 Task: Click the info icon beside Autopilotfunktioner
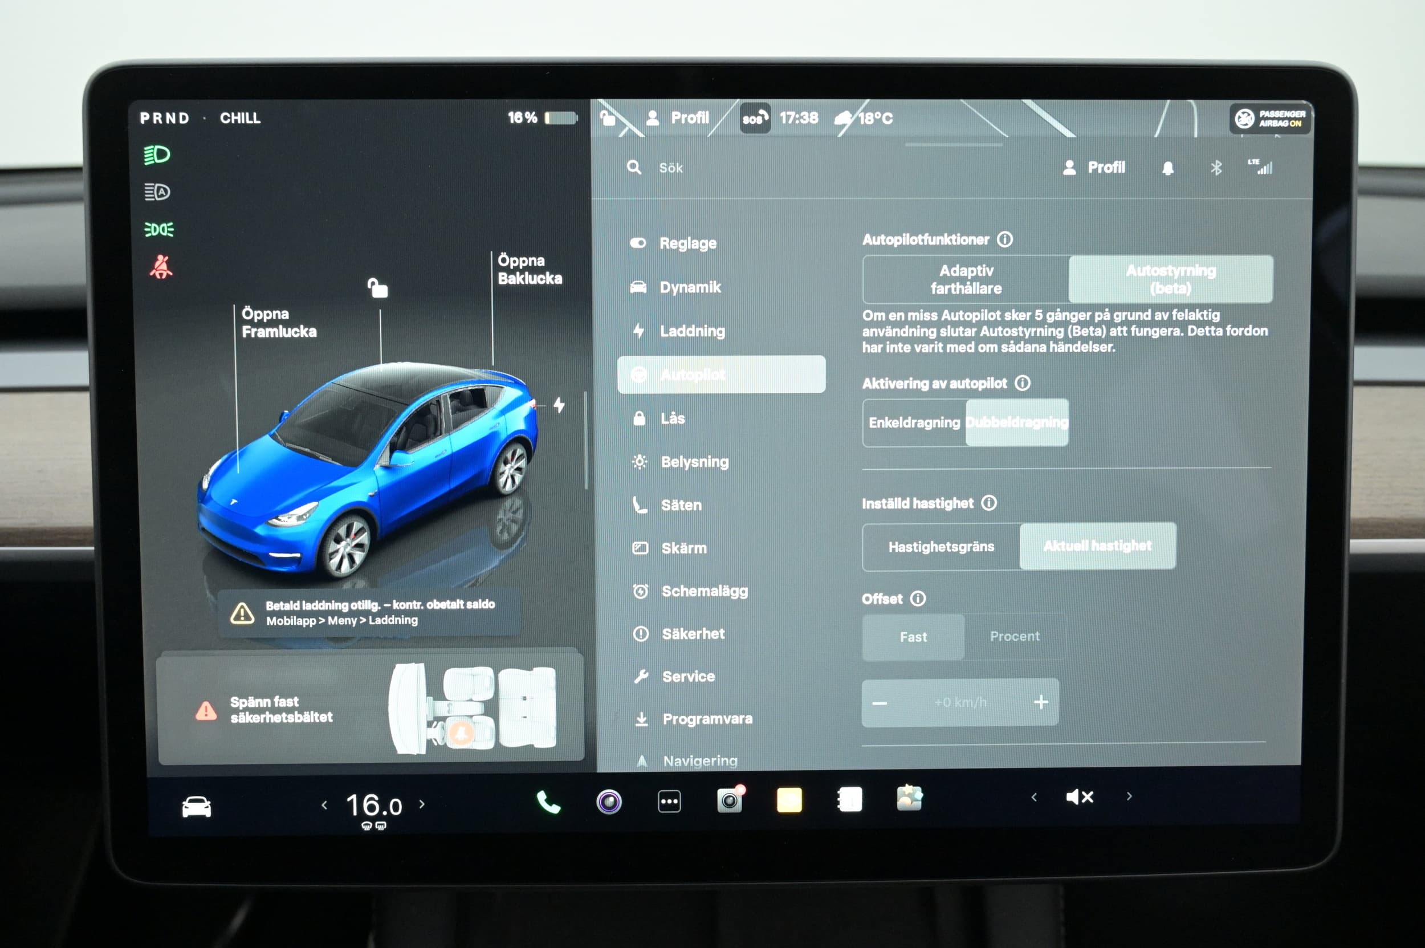tap(1005, 239)
